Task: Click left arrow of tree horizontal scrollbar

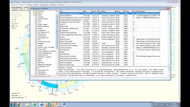Action: point(32,76)
